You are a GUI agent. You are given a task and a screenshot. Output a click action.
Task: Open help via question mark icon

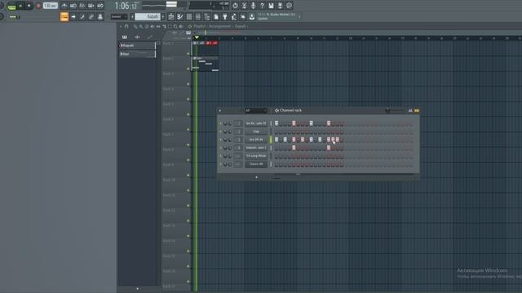coord(262,6)
